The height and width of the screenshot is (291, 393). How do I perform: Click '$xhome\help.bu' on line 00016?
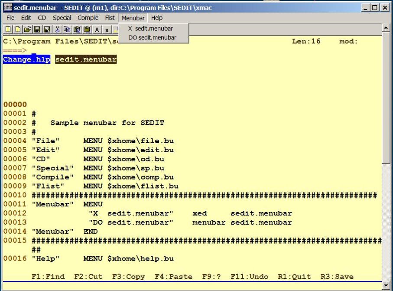pyautogui.click(x=141, y=258)
